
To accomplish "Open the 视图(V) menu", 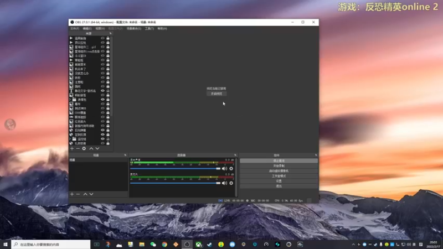I will [100, 29].
